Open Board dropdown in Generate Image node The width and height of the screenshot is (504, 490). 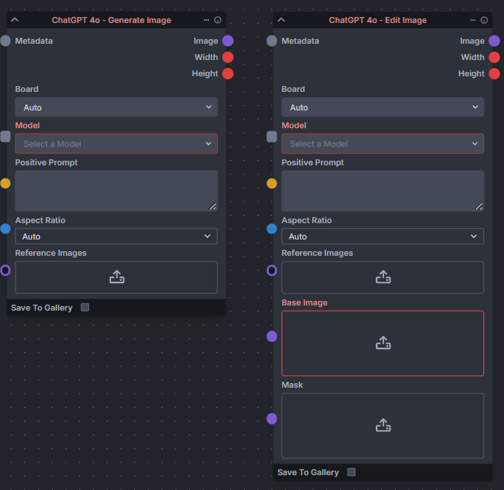116,107
